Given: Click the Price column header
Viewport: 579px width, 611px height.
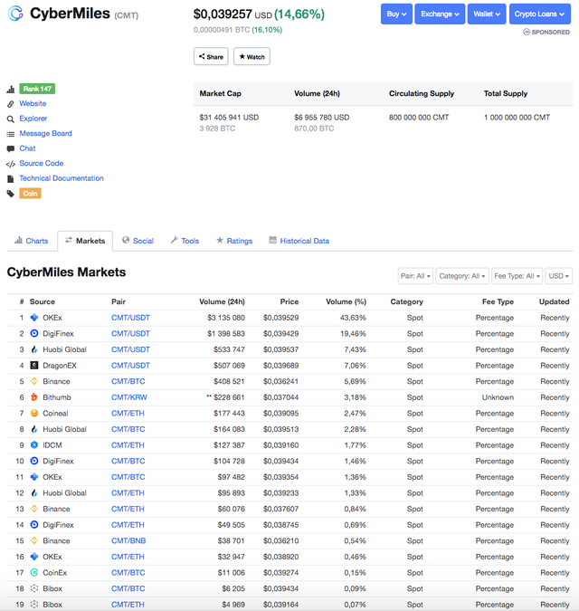Looking at the screenshot, I should [x=289, y=301].
